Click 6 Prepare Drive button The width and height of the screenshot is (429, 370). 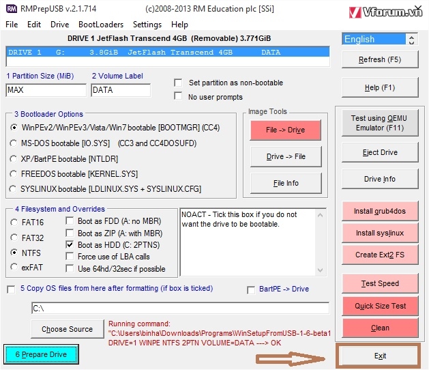pyautogui.click(x=42, y=354)
